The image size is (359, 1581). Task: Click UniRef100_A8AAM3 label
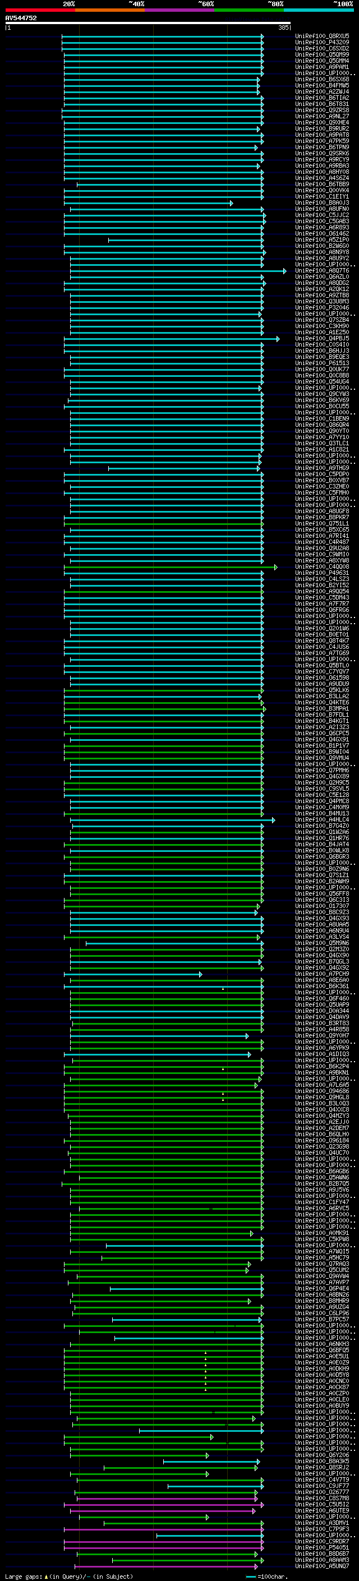tap(322, 1560)
